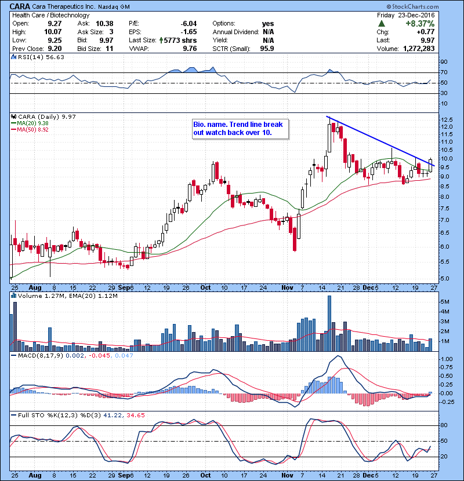Viewport: 464px width, 481px height.
Task: Click the Volume 1,272,283 value
Action: coord(419,49)
